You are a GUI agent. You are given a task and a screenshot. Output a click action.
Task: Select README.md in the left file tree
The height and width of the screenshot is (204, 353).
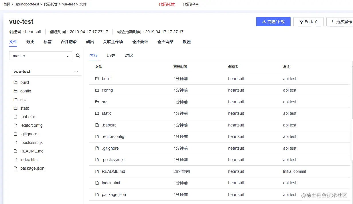pyautogui.click(x=32, y=151)
